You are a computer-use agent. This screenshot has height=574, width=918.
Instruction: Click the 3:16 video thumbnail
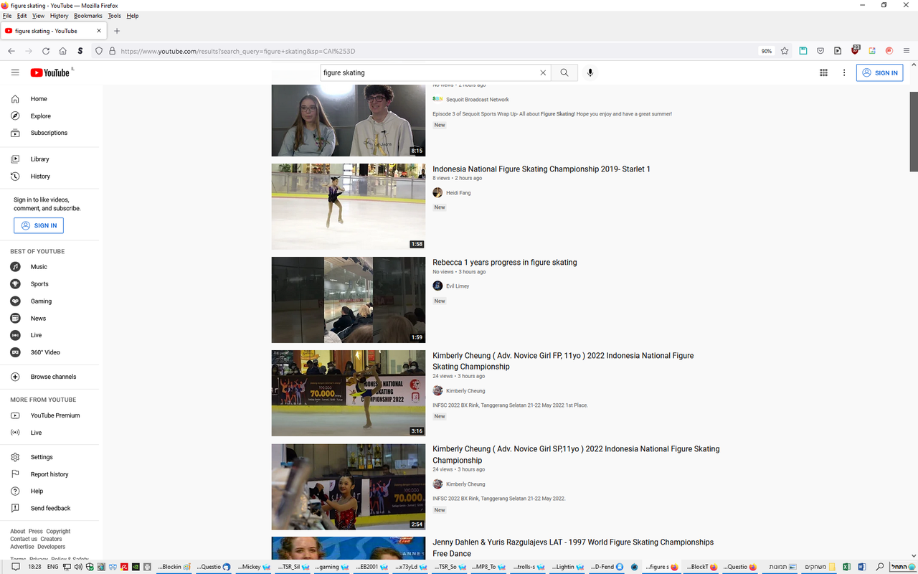point(349,393)
